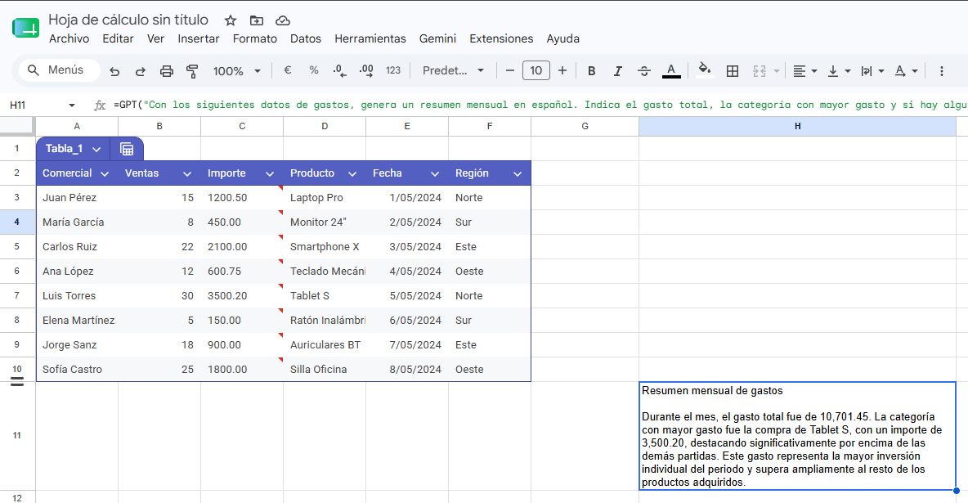Decrease font size with minus button
This screenshot has height=503, width=968.
510,70
